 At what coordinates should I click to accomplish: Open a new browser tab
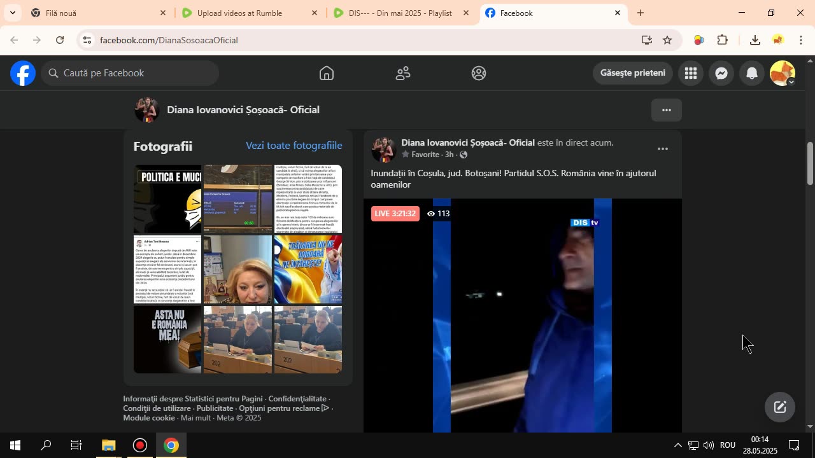[641, 13]
